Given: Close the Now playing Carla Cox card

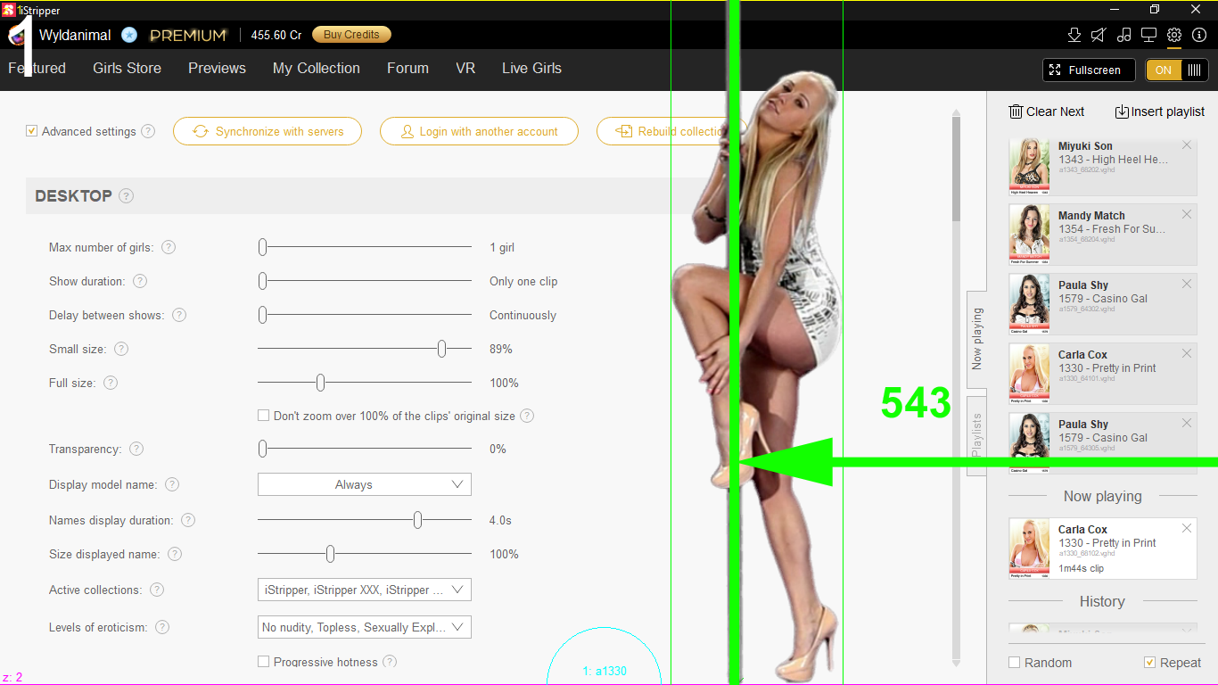Looking at the screenshot, I should point(1187,529).
